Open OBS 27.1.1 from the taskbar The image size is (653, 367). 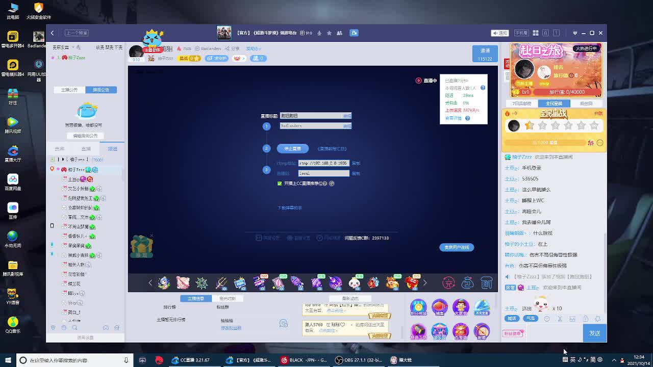(359, 360)
